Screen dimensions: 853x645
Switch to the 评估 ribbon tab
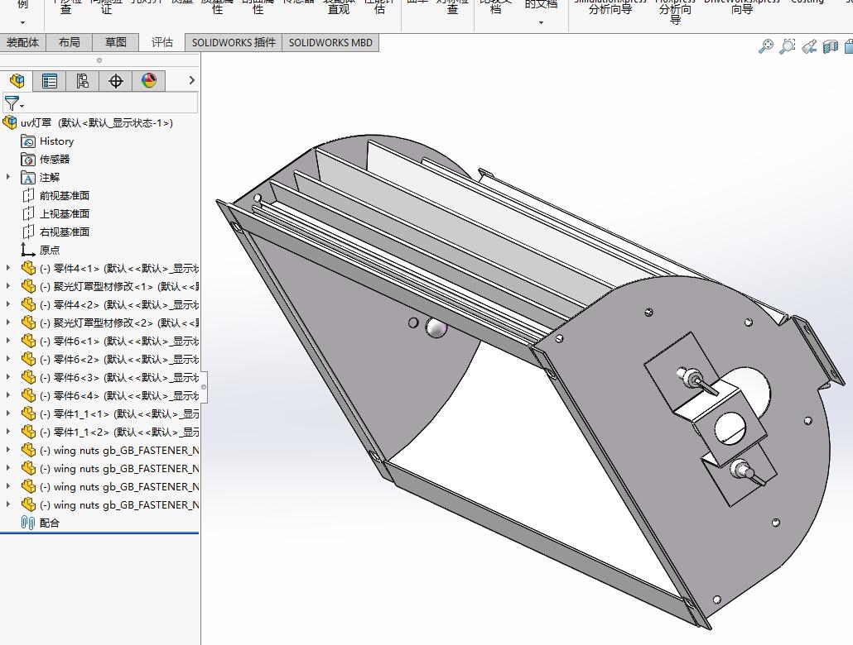click(x=162, y=42)
